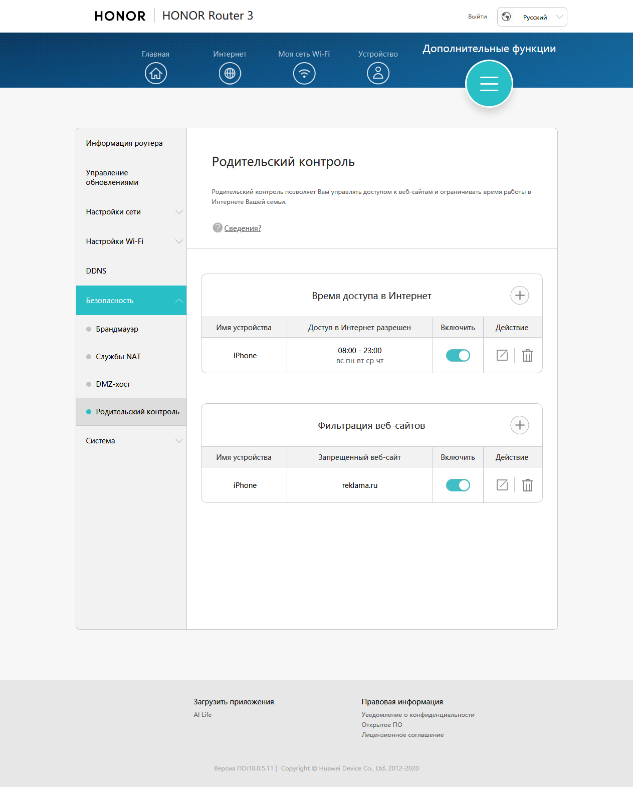Toggle iPhone Internet access time switch
Image resolution: width=633 pixels, height=787 pixels.
pyautogui.click(x=458, y=355)
